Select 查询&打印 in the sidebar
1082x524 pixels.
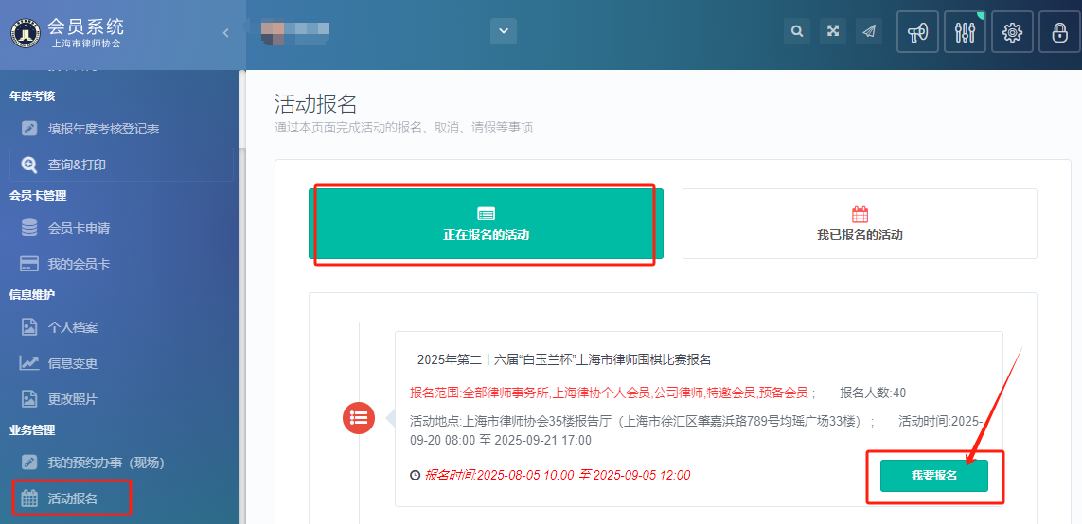[77, 165]
